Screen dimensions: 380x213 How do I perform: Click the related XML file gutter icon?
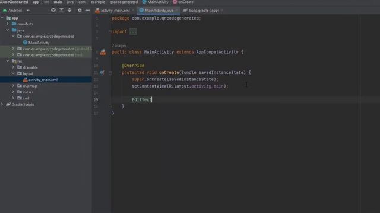103,52
